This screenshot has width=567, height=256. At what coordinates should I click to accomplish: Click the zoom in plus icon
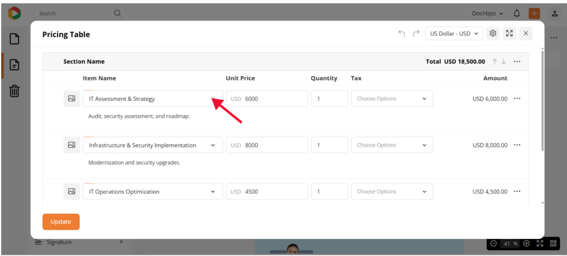pyautogui.click(x=527, y=243)
